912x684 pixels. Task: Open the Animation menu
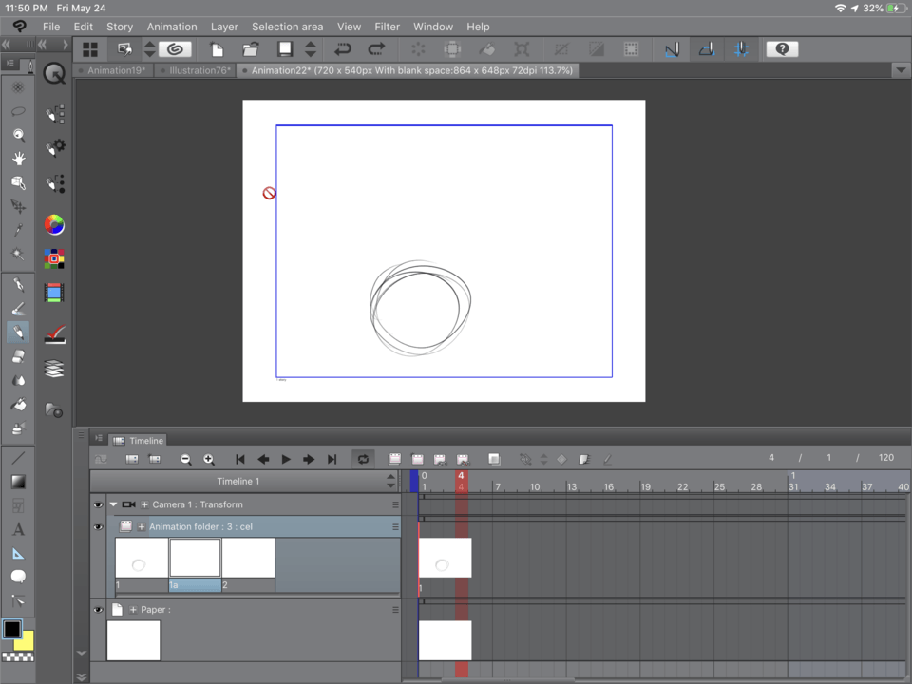pyautogui.click(x=172, y=27)
